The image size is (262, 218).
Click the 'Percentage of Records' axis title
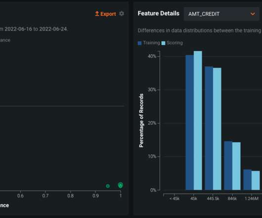(x=141, y=120)
